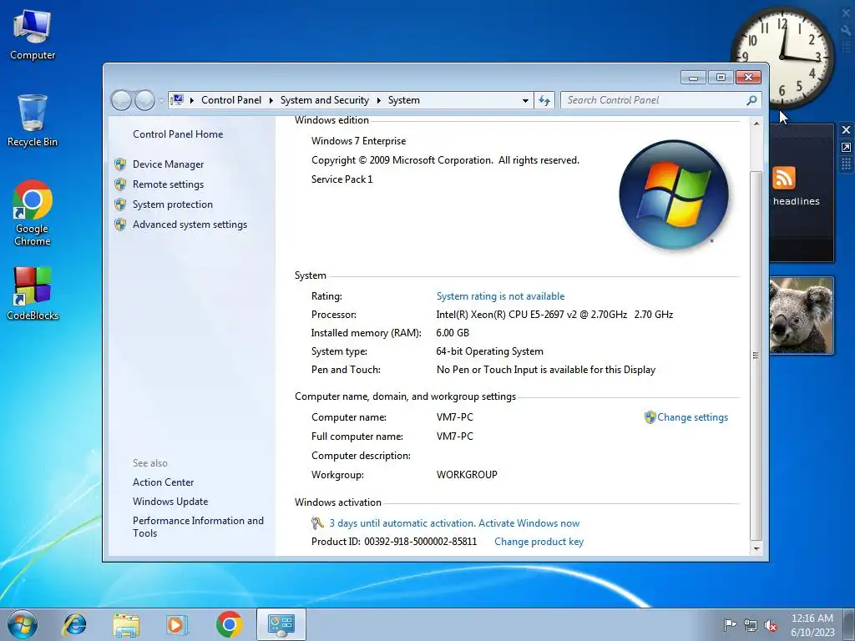Viewport: 855px width, 641px height.
Task: Click the taskbar time and date
Action: coord(812,624)
